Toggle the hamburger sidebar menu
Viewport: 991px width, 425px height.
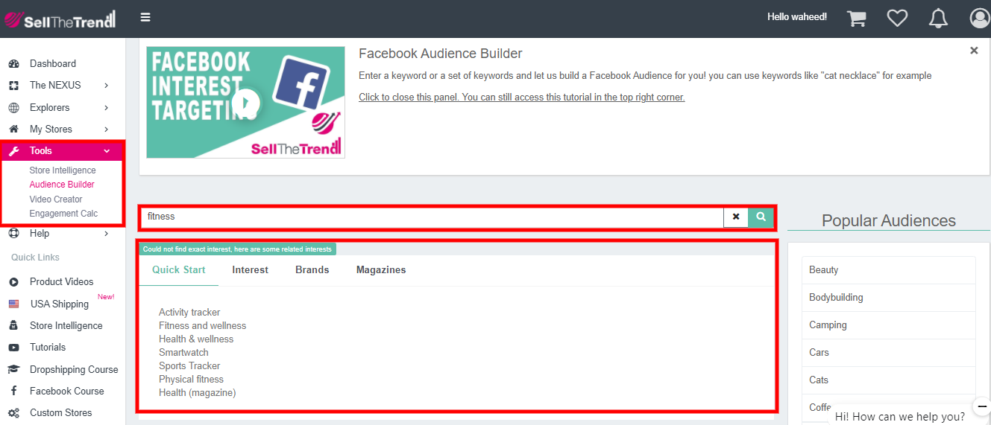[x=145, y=17]
